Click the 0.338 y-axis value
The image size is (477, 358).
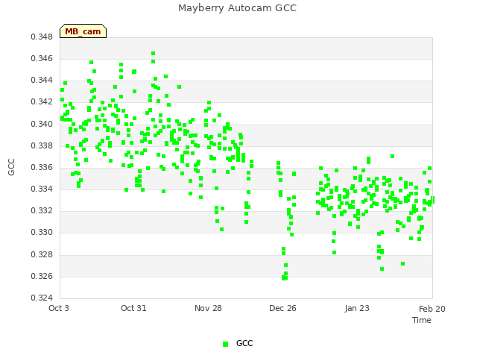[x=42, y=145]
